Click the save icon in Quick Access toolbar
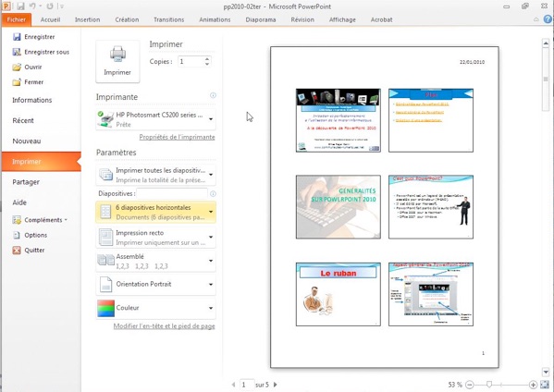554x392 pixels. point(20,6)
